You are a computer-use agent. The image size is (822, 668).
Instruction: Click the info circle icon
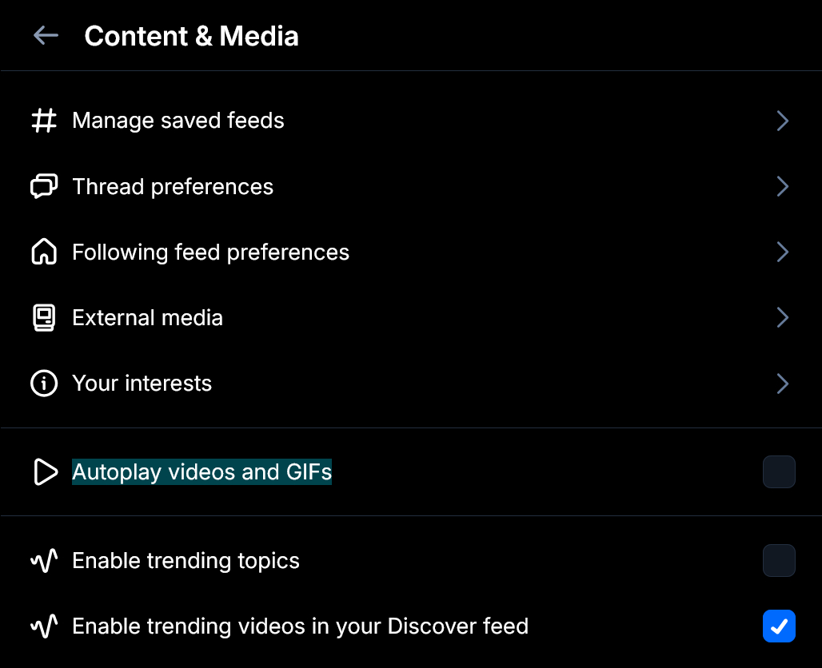[x=44, y=384]
